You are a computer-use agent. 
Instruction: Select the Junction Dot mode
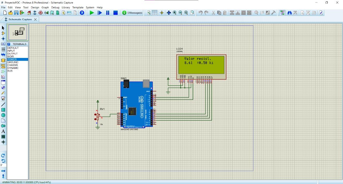[x=3, y=39]
